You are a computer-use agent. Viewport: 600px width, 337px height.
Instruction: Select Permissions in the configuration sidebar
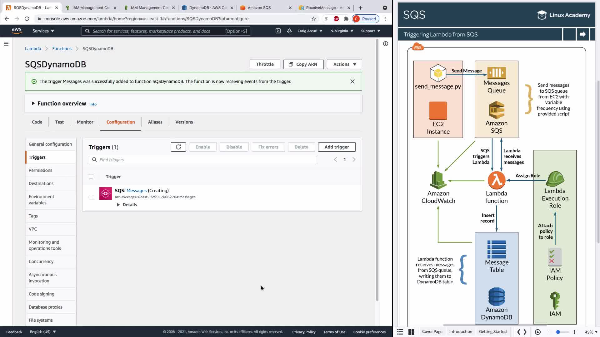(x=40, y=170)
